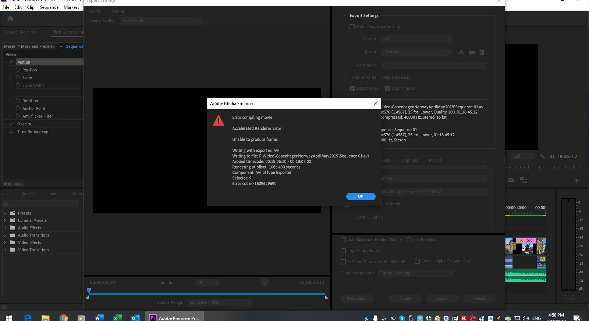Switch to the Captions tab

click(410, 160)
